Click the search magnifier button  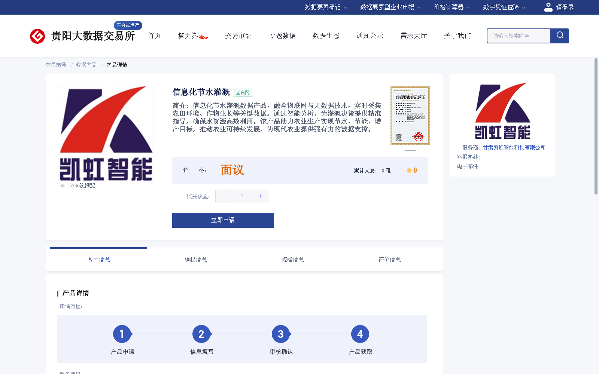[560, 36]
